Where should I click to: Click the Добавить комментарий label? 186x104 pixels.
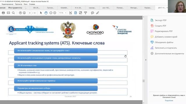[166, 37]
